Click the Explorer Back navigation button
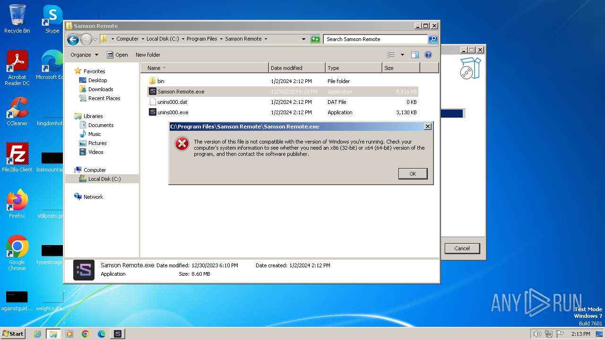605x340 pixels. [73, 39]
